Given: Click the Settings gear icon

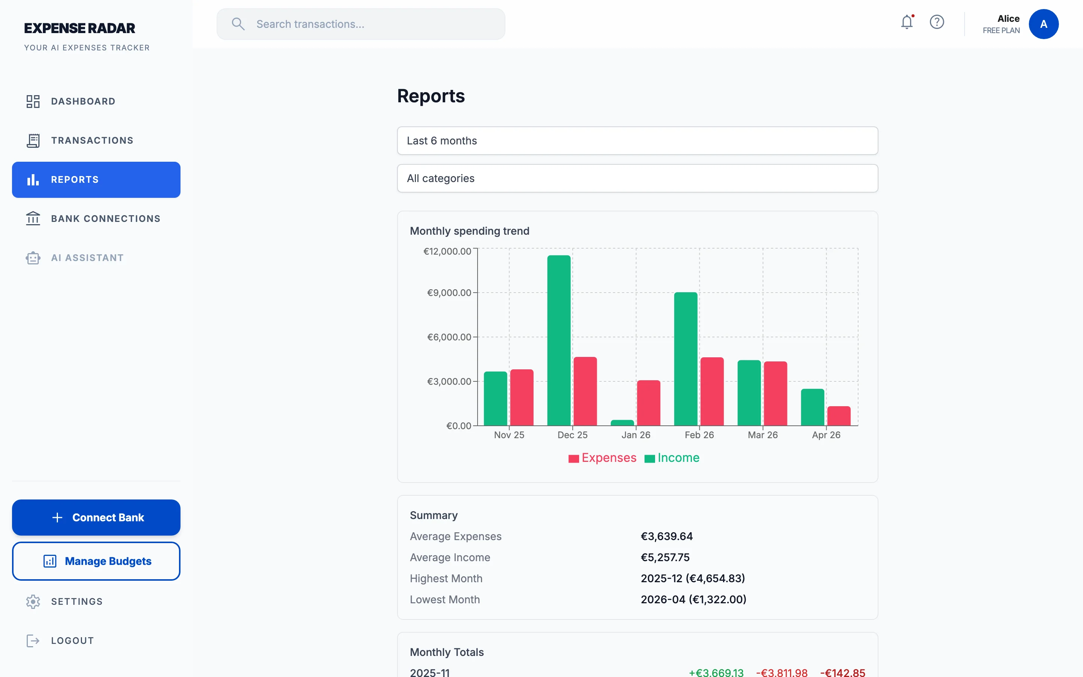Looking at the screenshot, I should 33,601.
